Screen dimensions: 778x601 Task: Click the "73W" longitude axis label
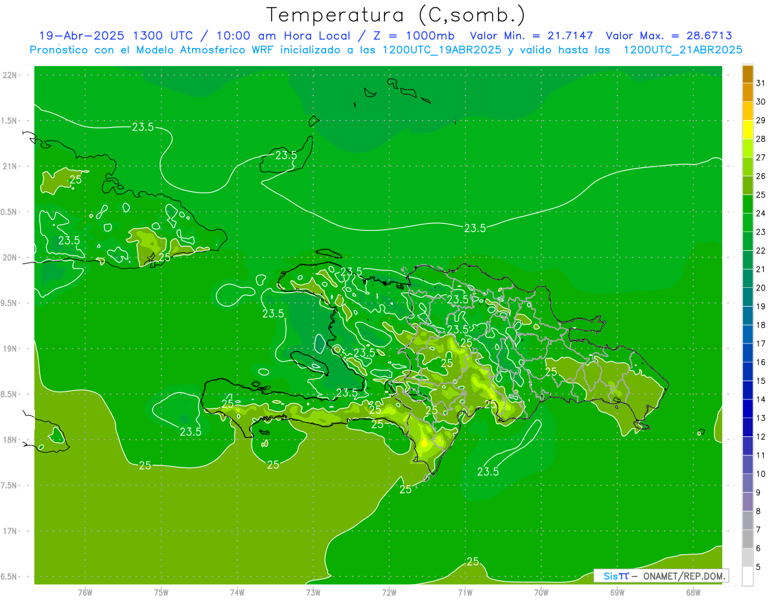pos(313,592)
